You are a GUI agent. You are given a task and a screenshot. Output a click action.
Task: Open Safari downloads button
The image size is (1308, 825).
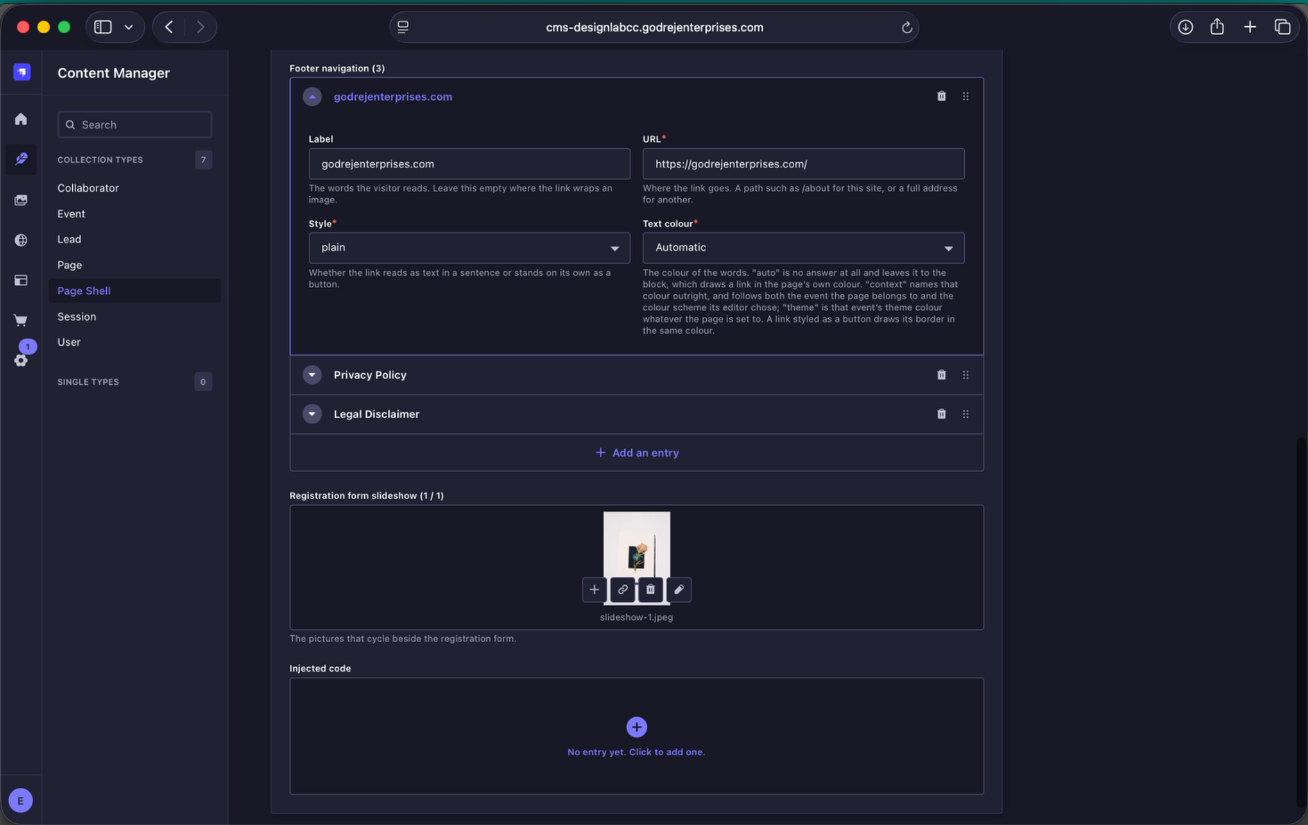1185,27
